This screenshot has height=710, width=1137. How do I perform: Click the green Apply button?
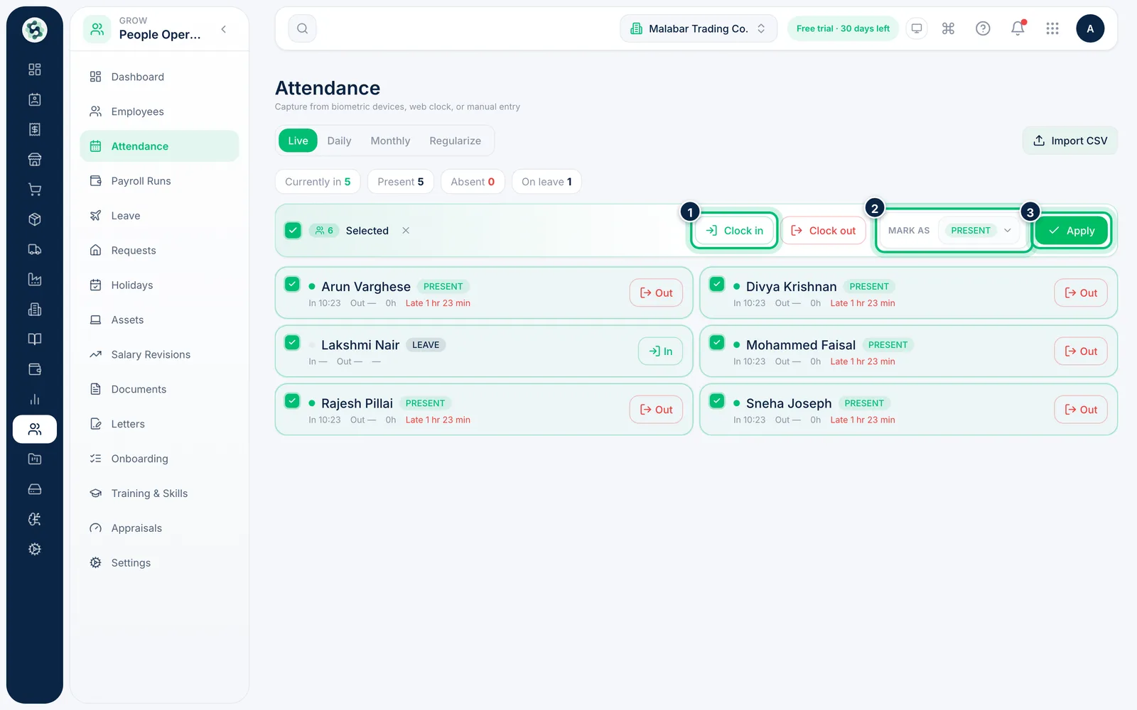click(1072, 230)
